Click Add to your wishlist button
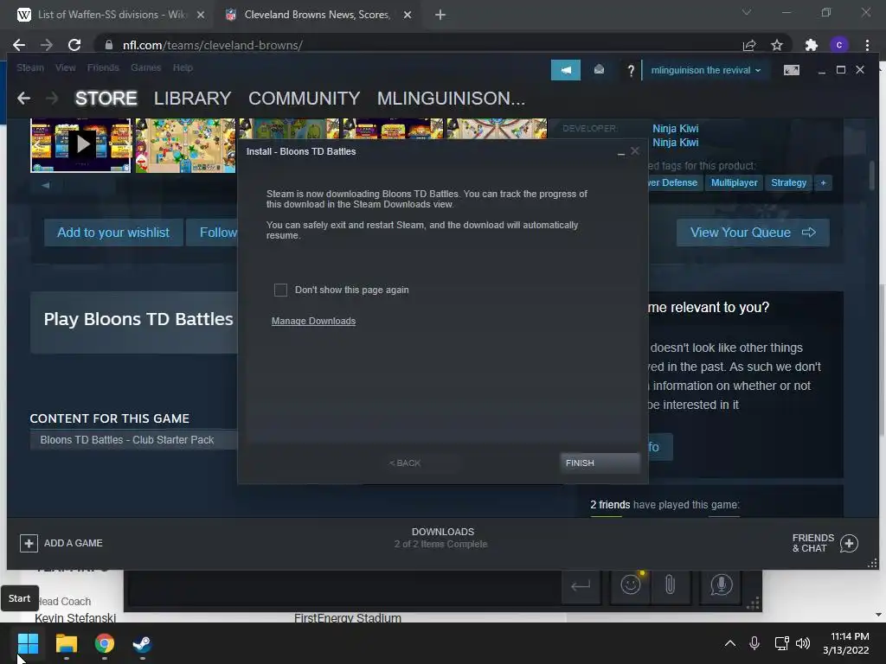The image size is (886, 664). point(113,233)
